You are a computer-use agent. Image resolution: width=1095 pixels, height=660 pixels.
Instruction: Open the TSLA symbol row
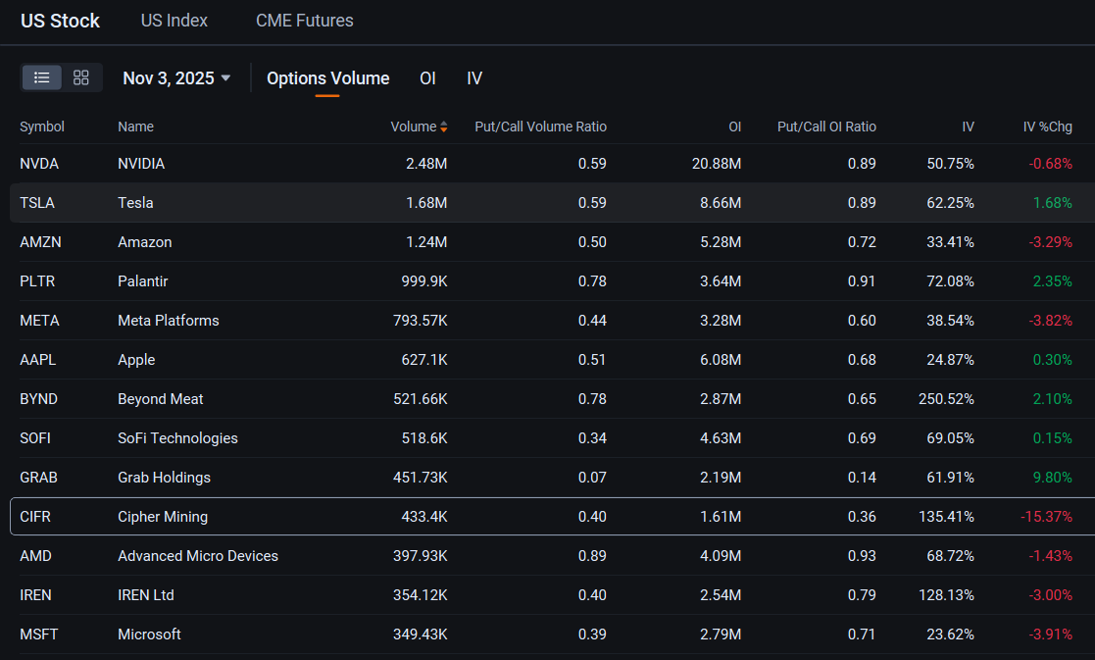[552, 203]
